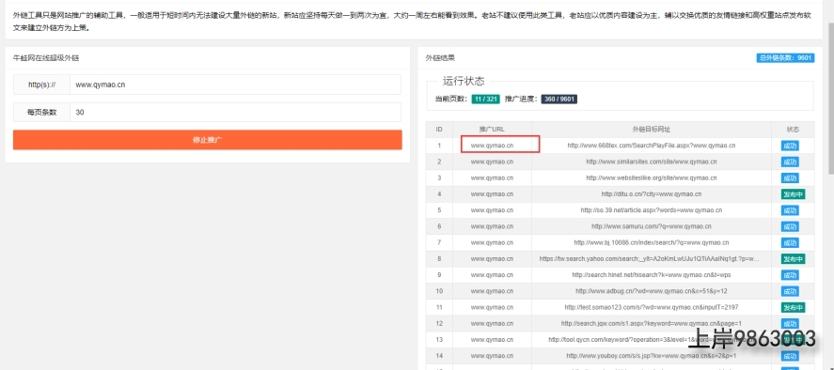The width and height of the screenshot is (834, 370).
Task: Click the 成功 status badge in row 1
Action: (x=790, y=146)
